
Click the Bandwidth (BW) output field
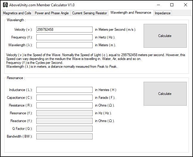point(64,136)
